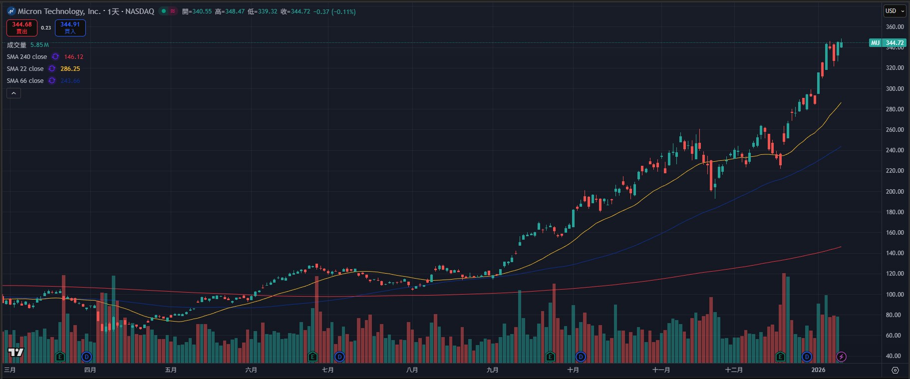This screenshot has width=910, height=379.
Task: Click the Micron Technology symbol logo
Action: coord(11,11)
